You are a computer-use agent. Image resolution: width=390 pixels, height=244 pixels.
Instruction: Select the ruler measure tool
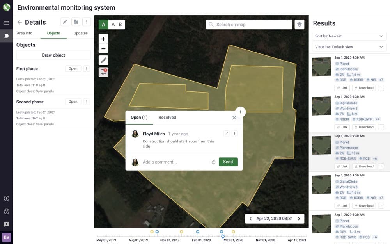(103, 60)
